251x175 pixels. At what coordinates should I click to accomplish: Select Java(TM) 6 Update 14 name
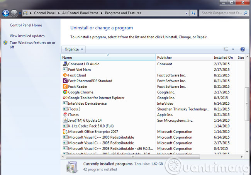(x=85, y=121)
